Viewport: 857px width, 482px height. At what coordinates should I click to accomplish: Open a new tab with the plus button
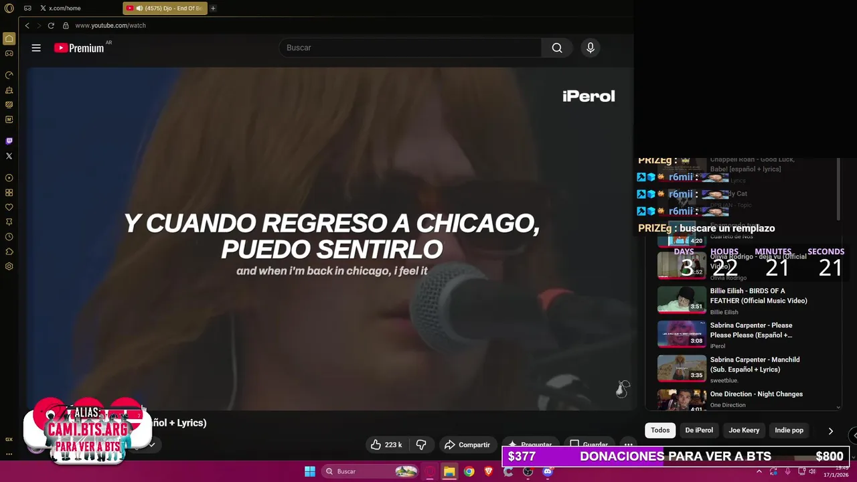pos(213,8)
